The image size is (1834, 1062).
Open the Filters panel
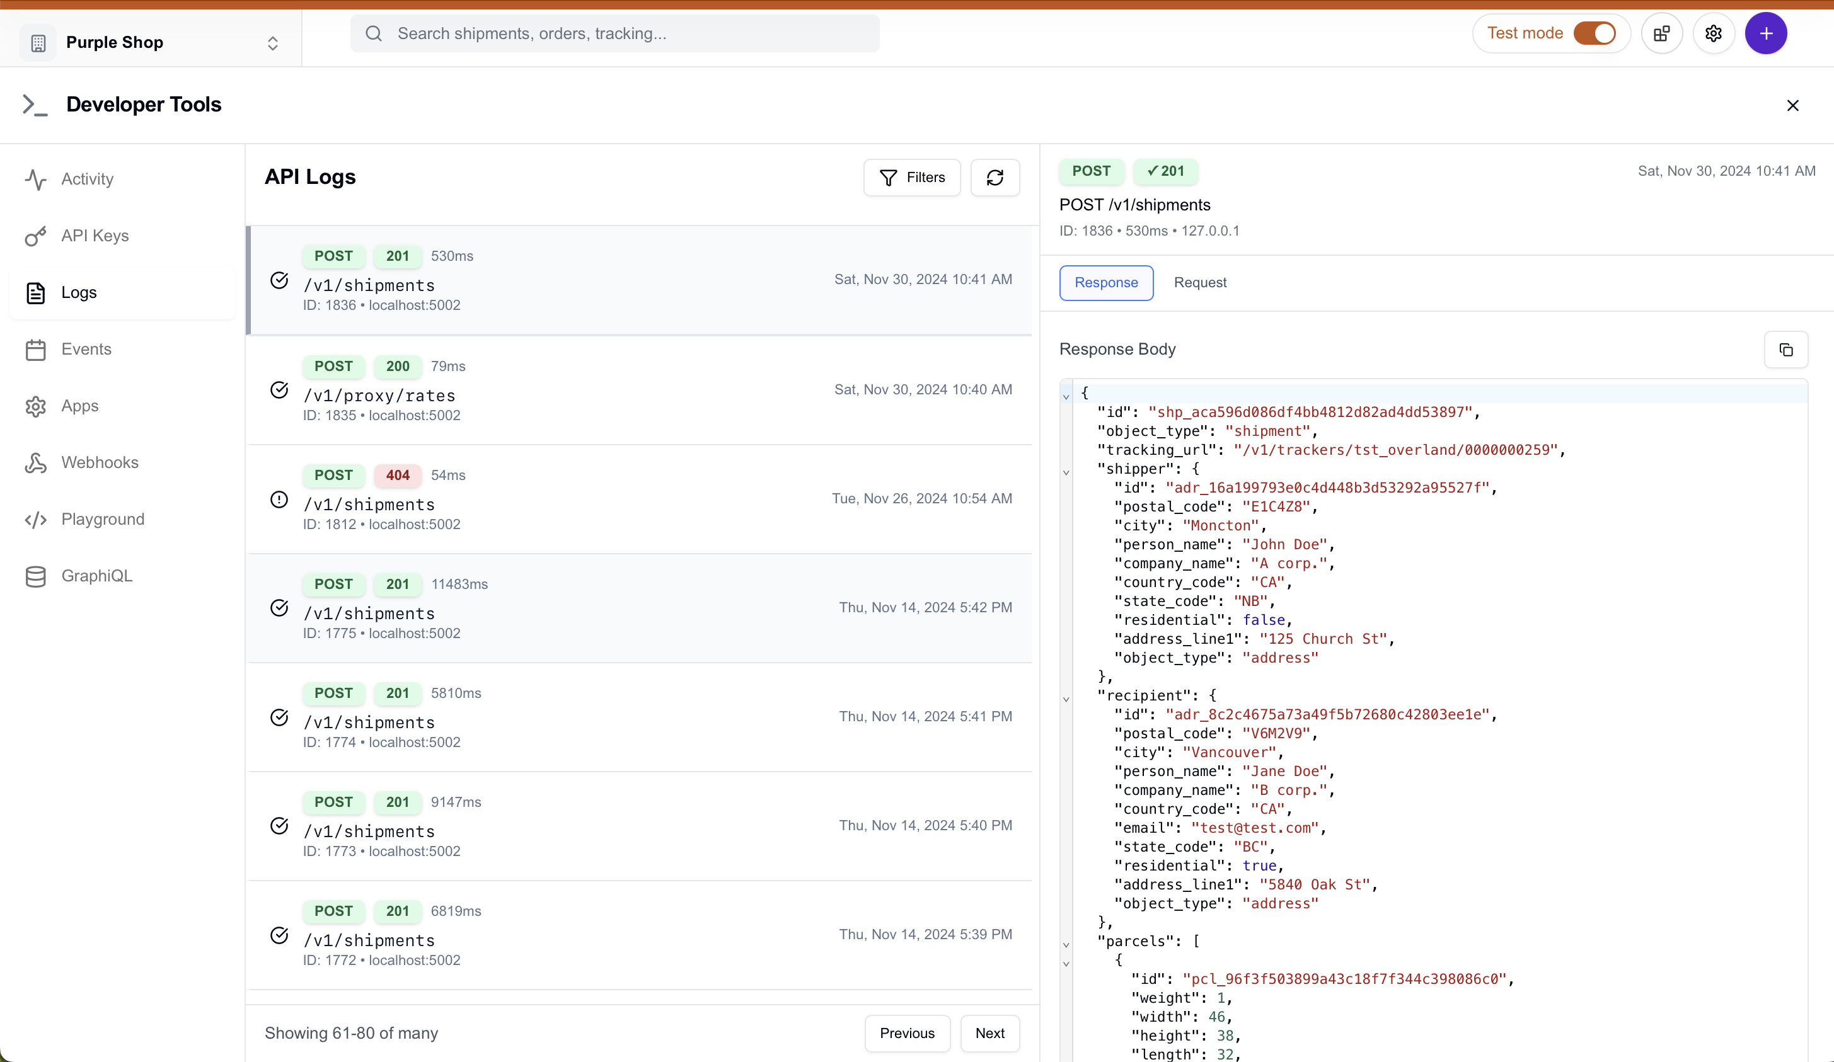tap(912, 177)
